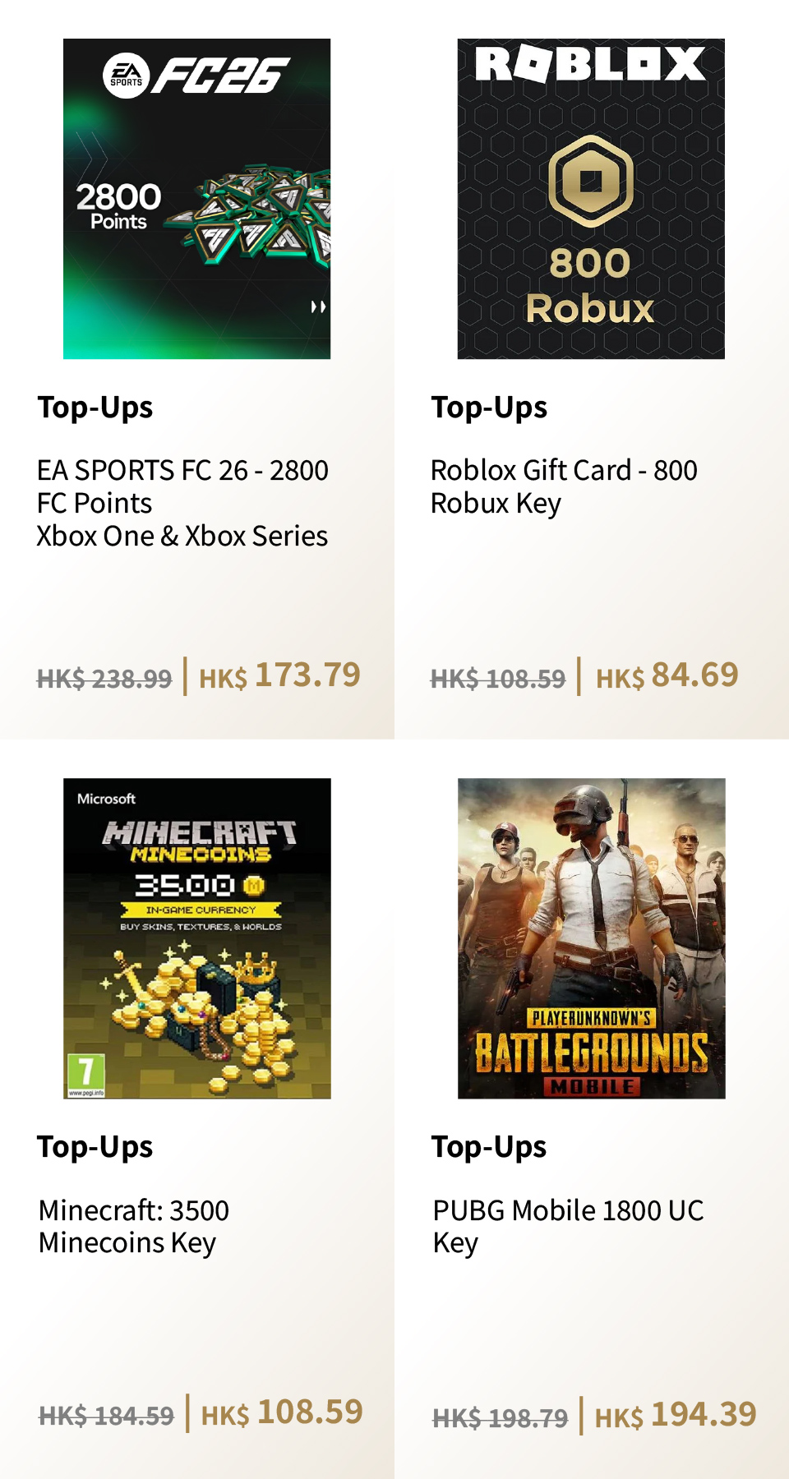The image size is (789, 1479).
Task: Open the EA SPORTS FC 26 product image
Action: 197,199
